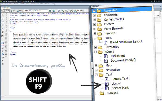This screenshot has height=101, width=162.
Task: Click the Check Page button
Action: (x=79, y=11)
